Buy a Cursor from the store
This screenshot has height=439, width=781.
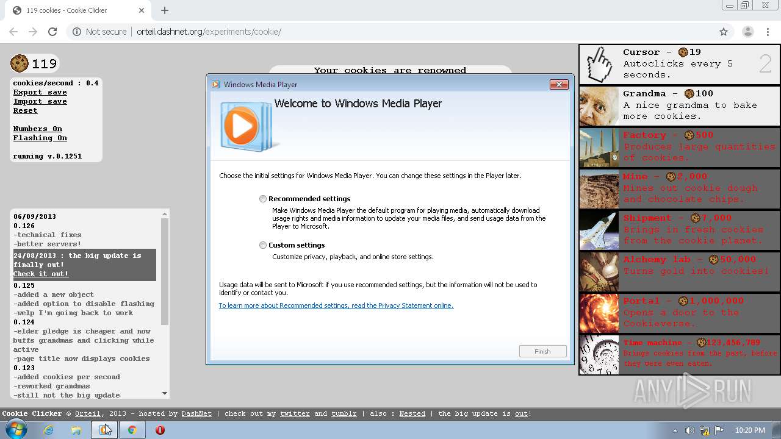679,64
